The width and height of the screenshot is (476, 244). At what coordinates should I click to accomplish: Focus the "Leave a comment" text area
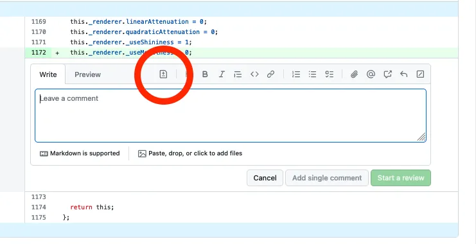[x=231, y=116]
